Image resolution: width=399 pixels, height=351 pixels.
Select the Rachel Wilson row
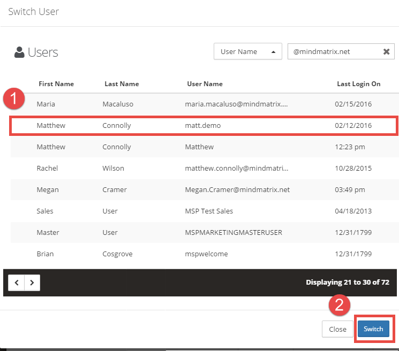point(202,169)
